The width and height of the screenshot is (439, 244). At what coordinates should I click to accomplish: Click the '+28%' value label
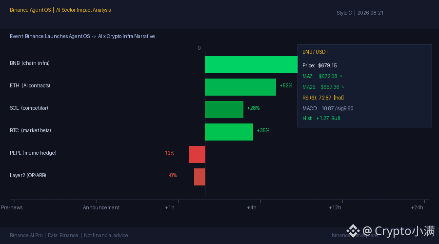pos(253,108)
